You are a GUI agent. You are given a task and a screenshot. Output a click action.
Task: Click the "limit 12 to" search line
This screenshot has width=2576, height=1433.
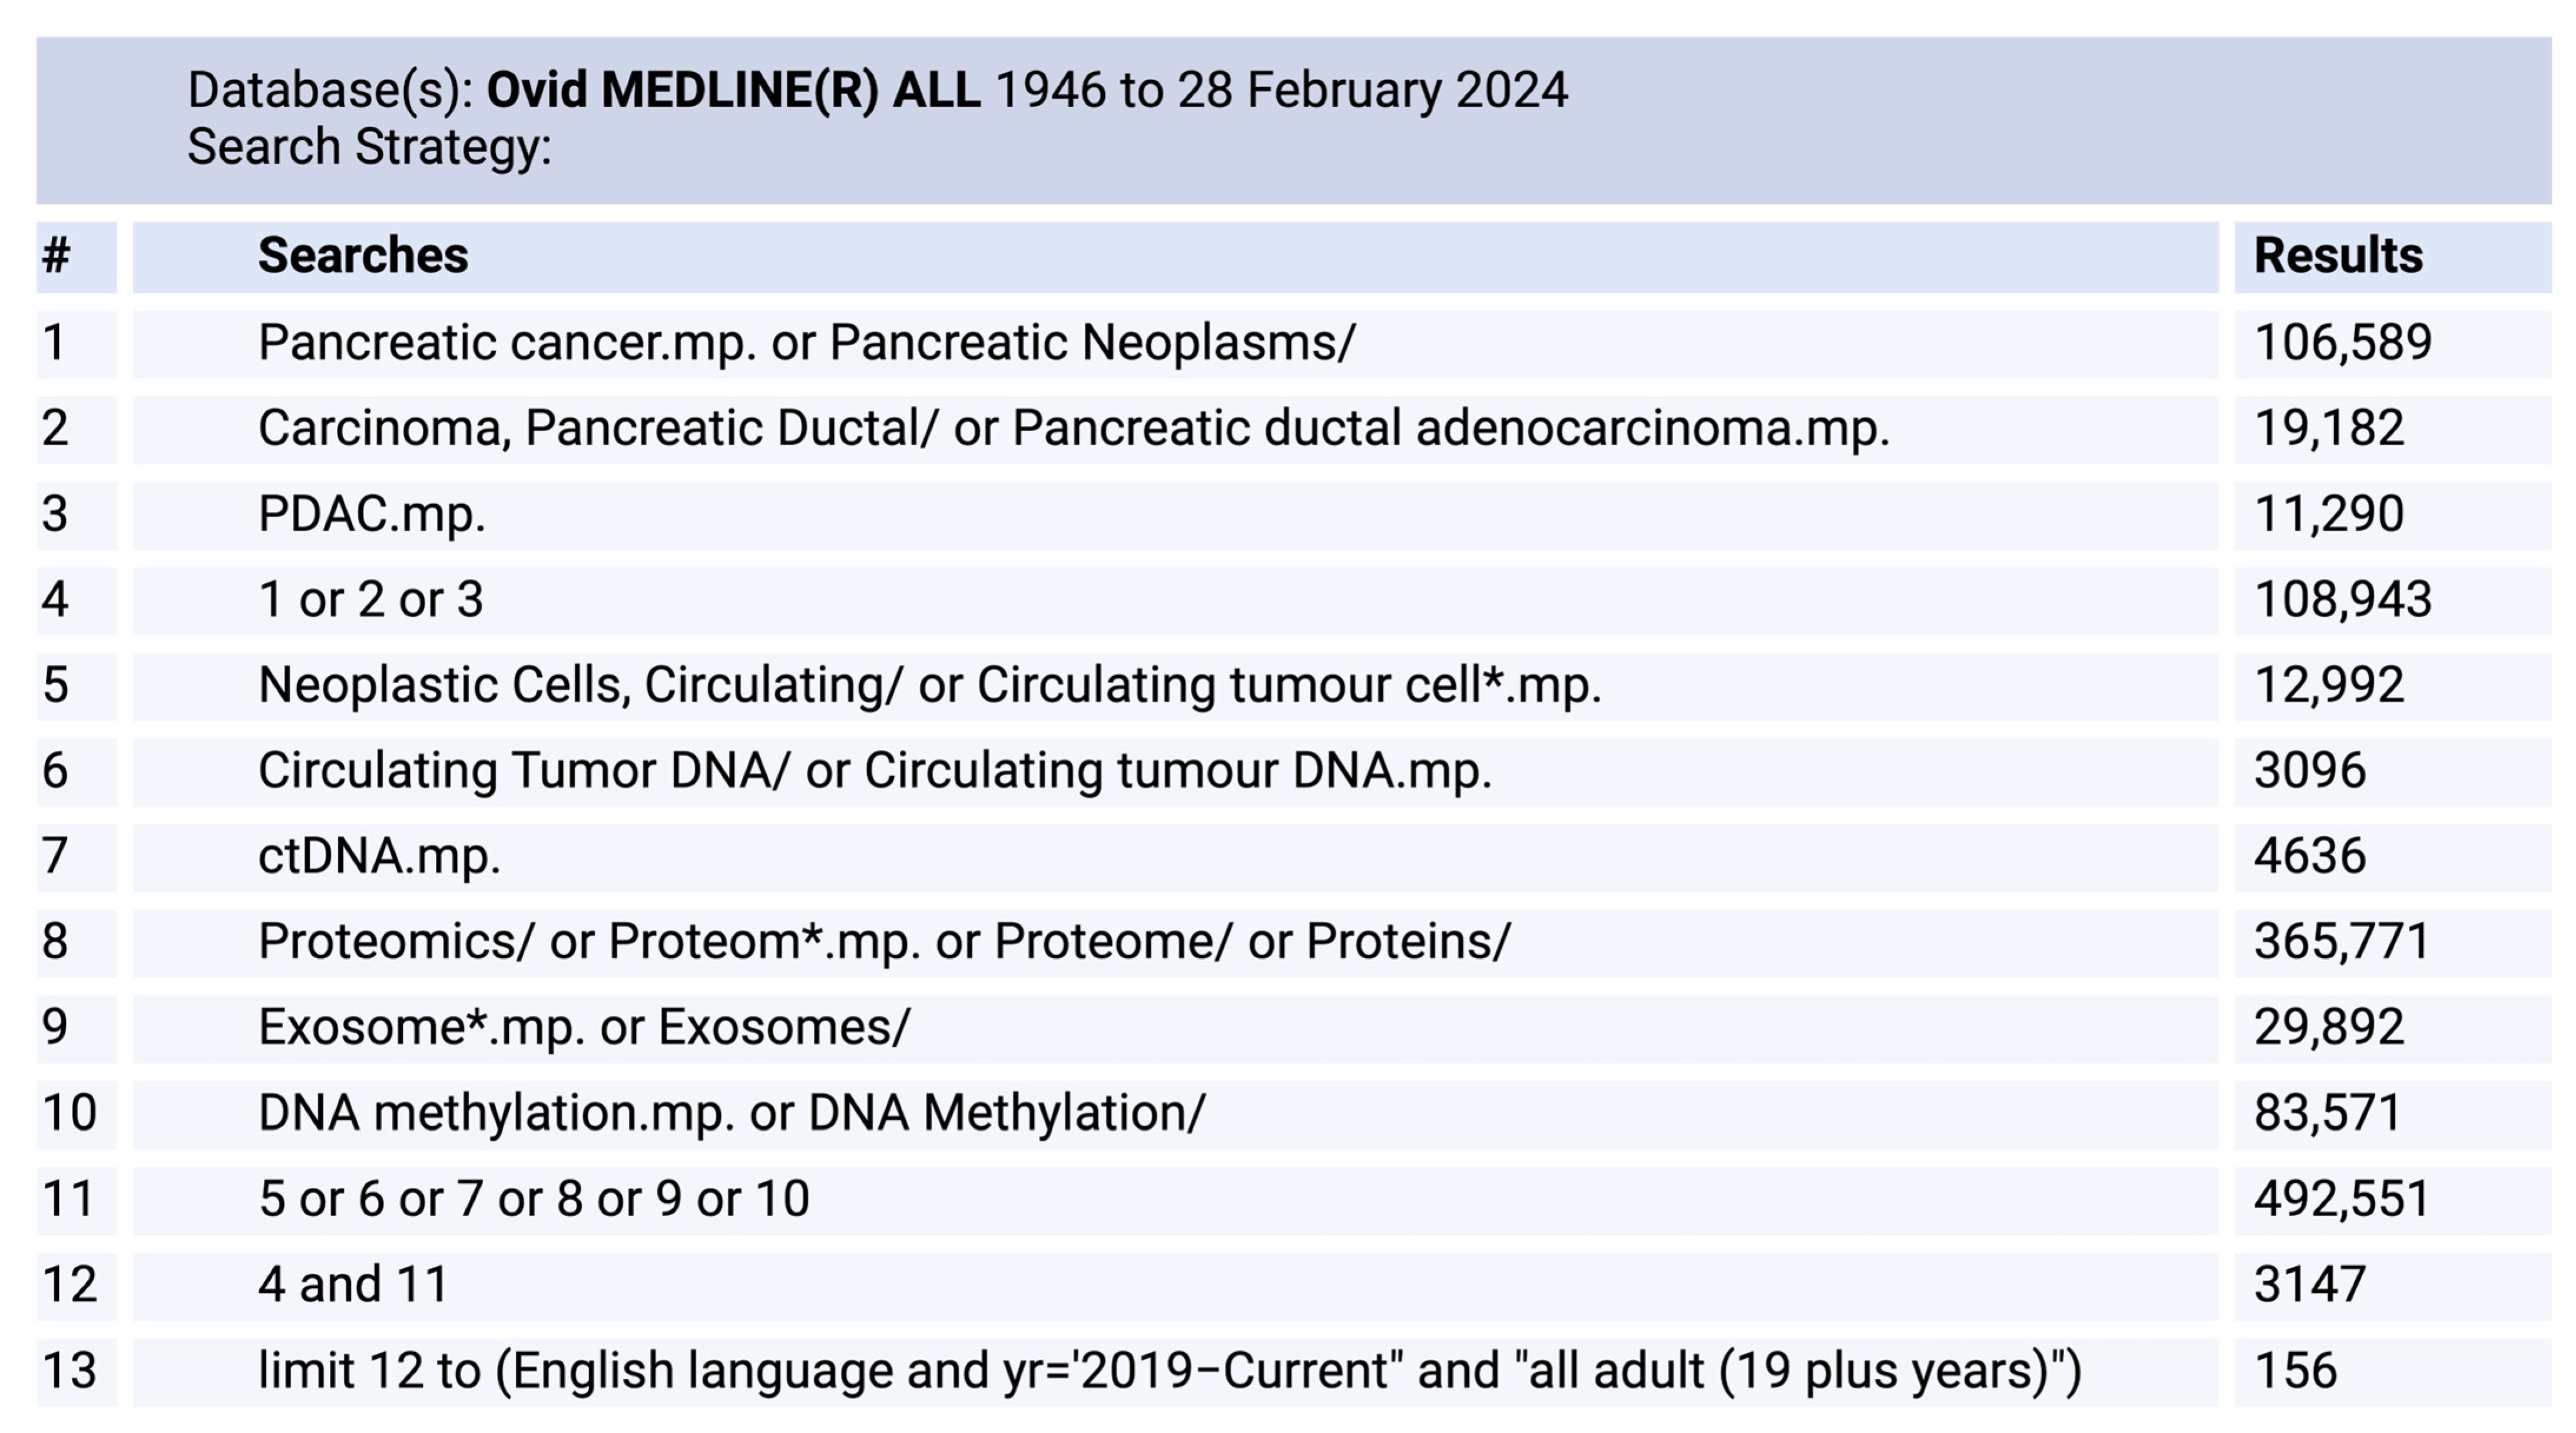point(1169,1371)
